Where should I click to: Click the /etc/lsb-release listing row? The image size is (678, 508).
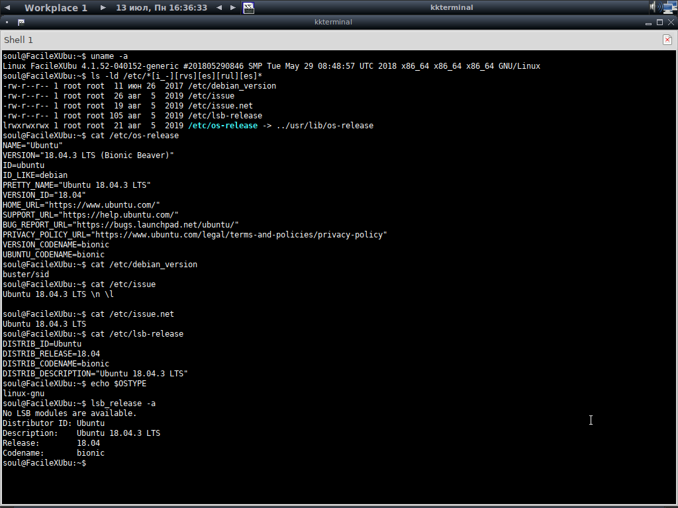(x=132, y=116)
